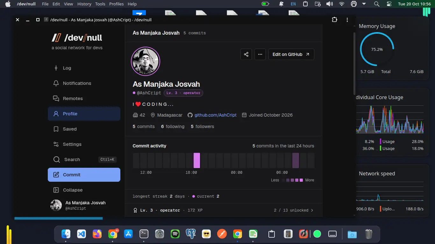
Task: Open the App Store dock icon
Action: (x=128, y=234)
